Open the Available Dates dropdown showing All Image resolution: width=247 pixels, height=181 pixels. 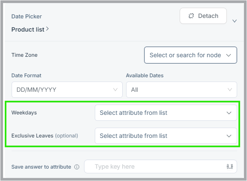point(181,90)
